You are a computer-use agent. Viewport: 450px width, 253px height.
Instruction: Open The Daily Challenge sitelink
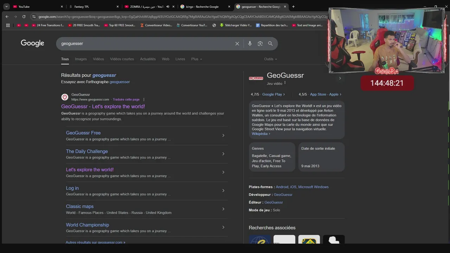pos(87,151)
